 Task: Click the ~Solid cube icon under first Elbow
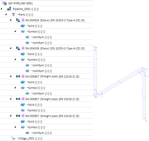coord(23,26)
